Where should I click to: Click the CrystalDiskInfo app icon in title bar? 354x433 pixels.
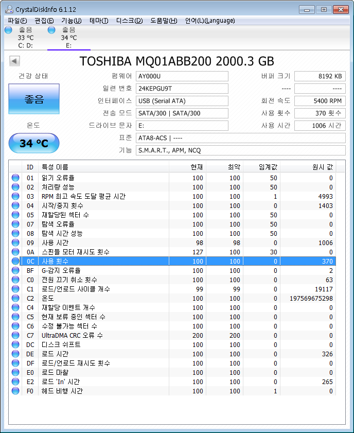pyautogui.click(x=8, y=9)
